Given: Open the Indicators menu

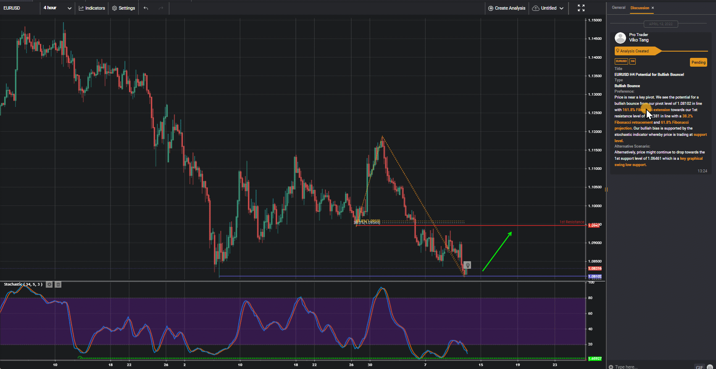Looking at the screenshot, I should click(x=92, y=8).
